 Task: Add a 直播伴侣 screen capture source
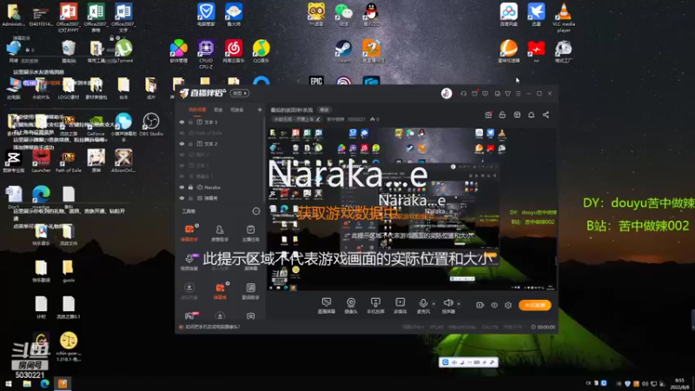click(327, 306)
